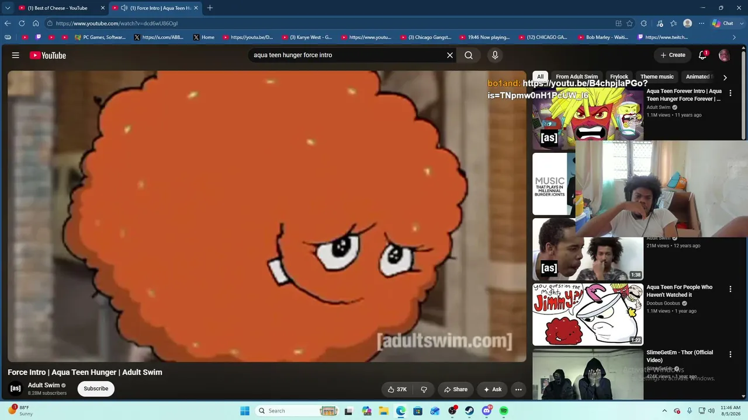Screen dimensions: 748x420
Task: Start voice search with the microphone
Action: pos(495,55)
